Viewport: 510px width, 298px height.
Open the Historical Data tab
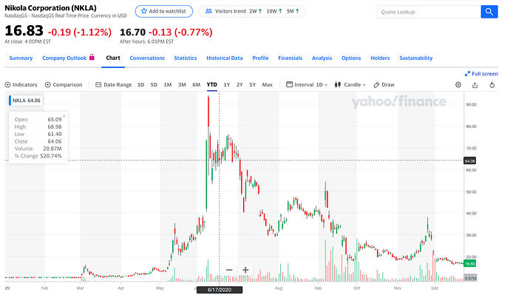225,58
